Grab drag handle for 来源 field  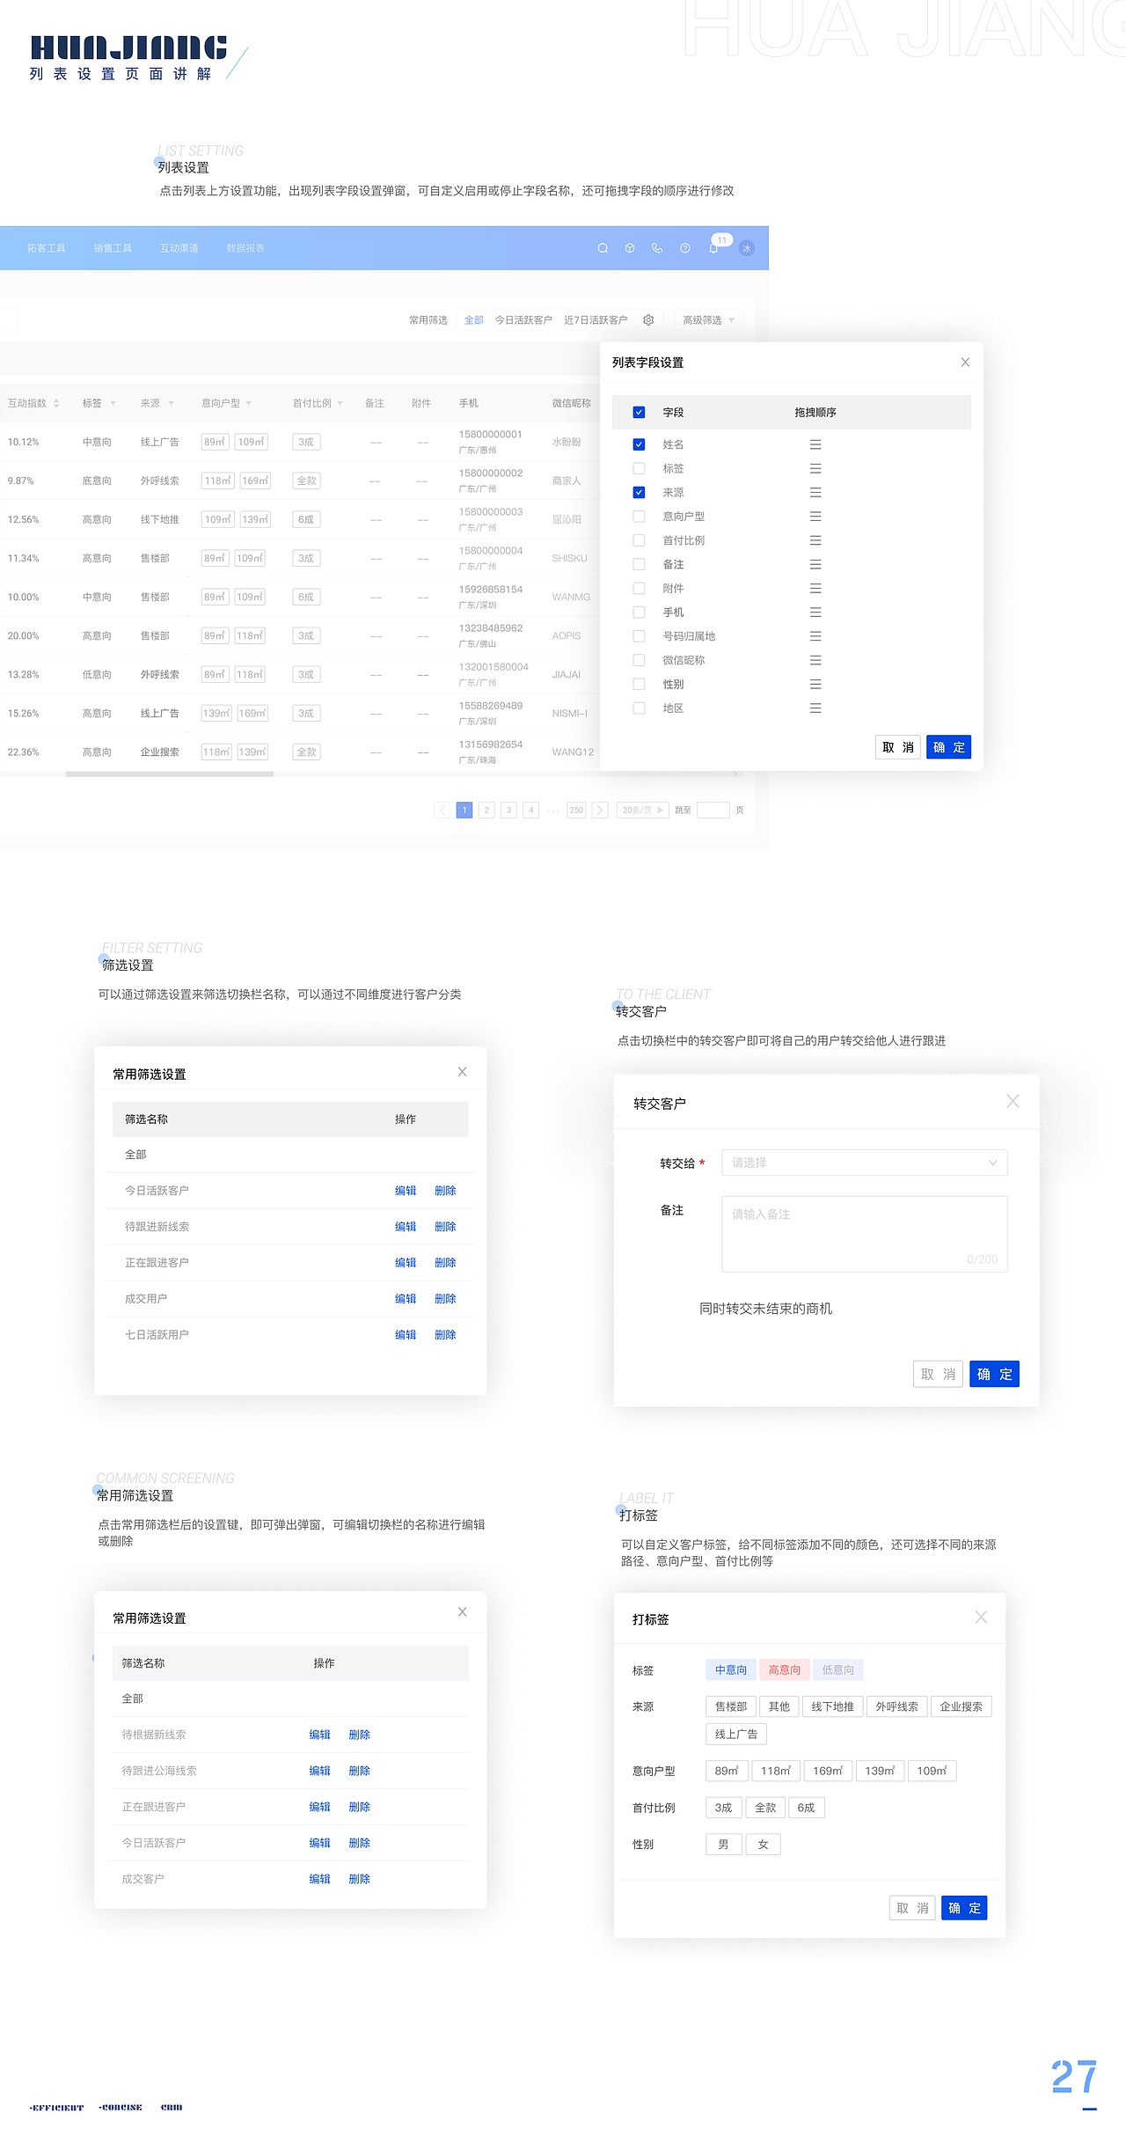click(815, 492)
